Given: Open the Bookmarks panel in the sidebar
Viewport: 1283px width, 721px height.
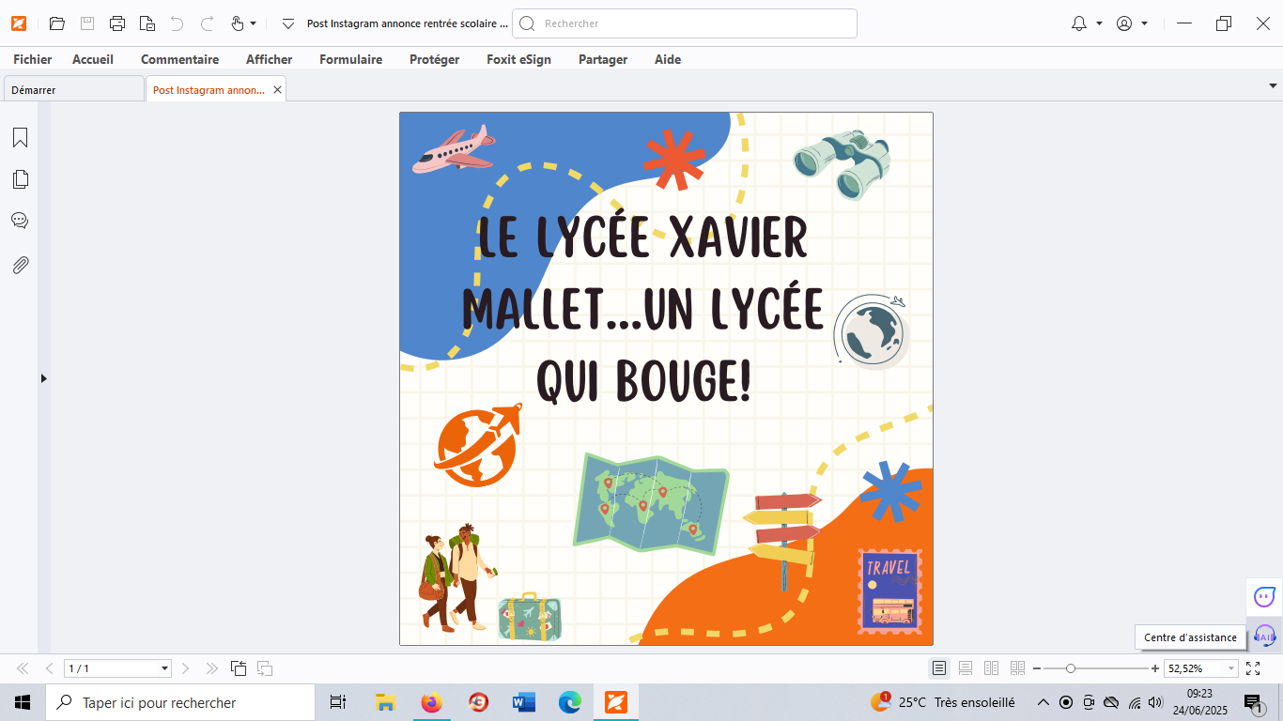Looking at the screenshot, I should click(x=20, y=138).
